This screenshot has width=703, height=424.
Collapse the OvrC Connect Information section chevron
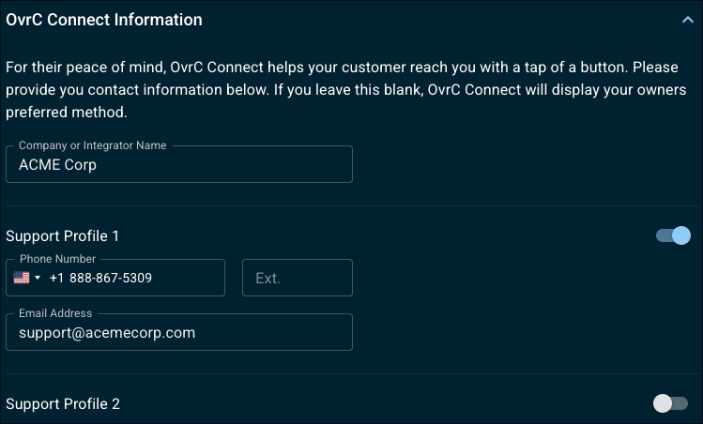click(x=687, y=20)
